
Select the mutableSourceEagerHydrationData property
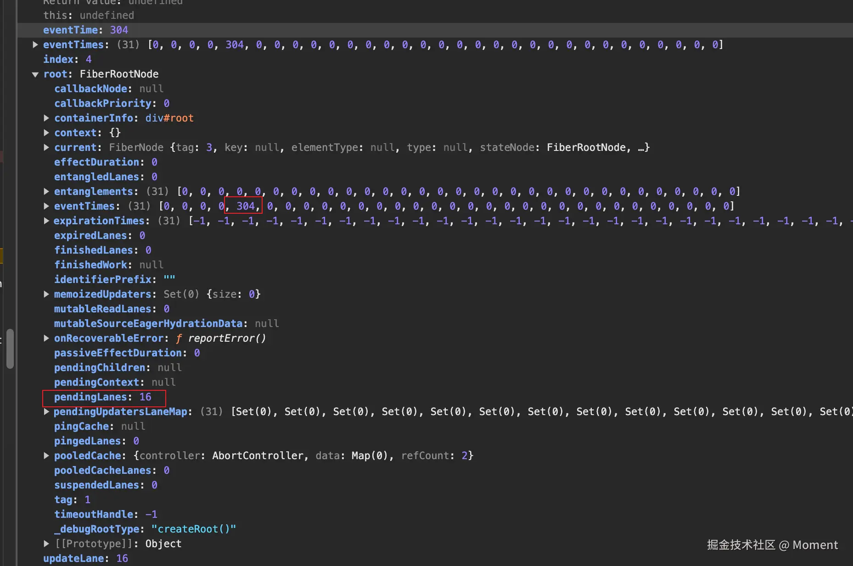167,323
